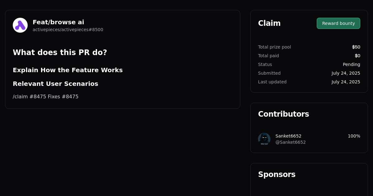
Task: Click the Last updated date value
Action: [346, 82]
